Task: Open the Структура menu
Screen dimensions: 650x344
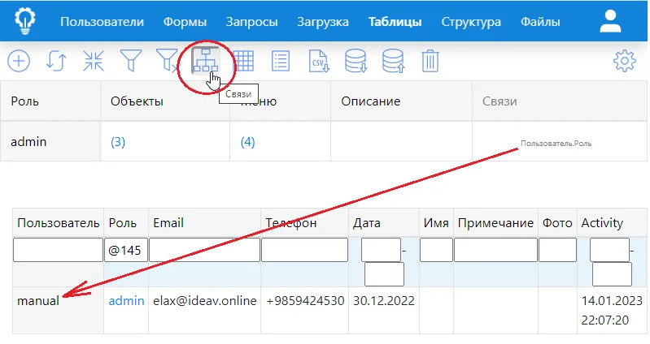Action: [471, 21]
